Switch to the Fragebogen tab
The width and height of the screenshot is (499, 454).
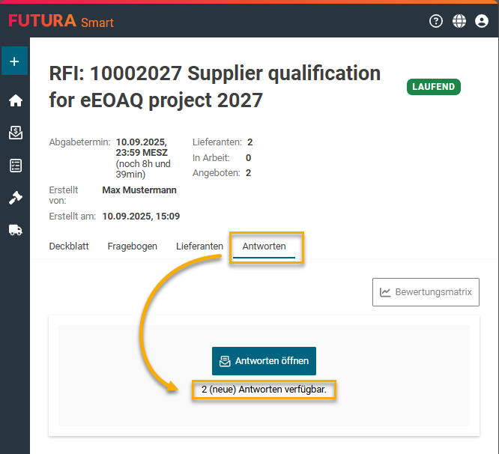point(132,246)
